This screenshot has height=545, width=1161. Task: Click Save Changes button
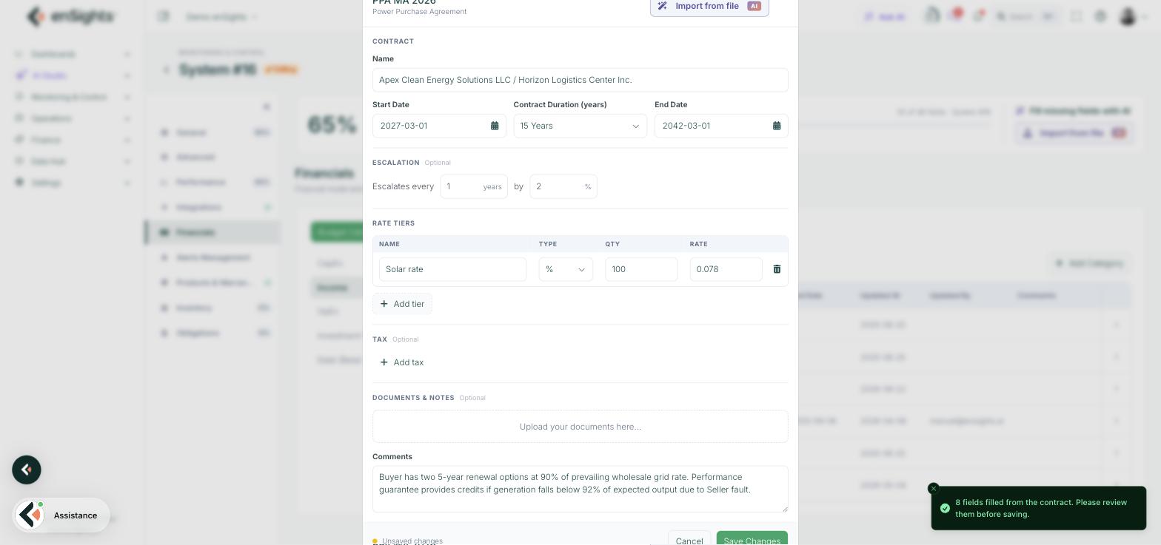(752, 540)
